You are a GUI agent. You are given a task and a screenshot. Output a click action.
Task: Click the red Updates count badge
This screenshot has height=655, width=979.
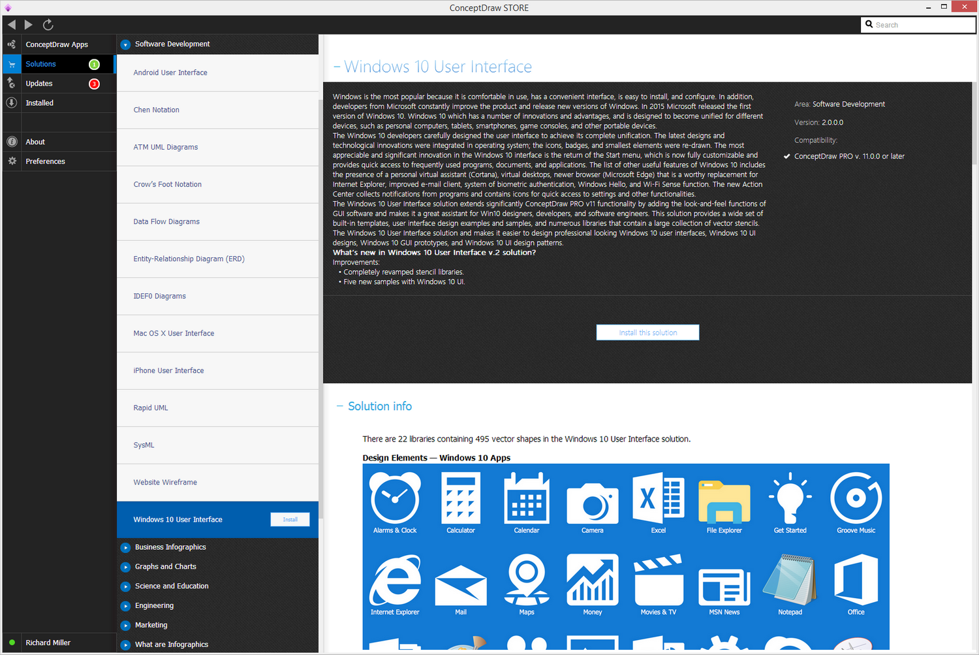pyautogui.click(x=94, y=84)
